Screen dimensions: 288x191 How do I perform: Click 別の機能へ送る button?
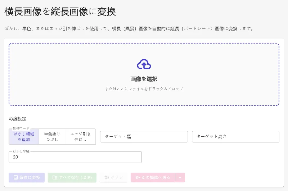[153, 177]
